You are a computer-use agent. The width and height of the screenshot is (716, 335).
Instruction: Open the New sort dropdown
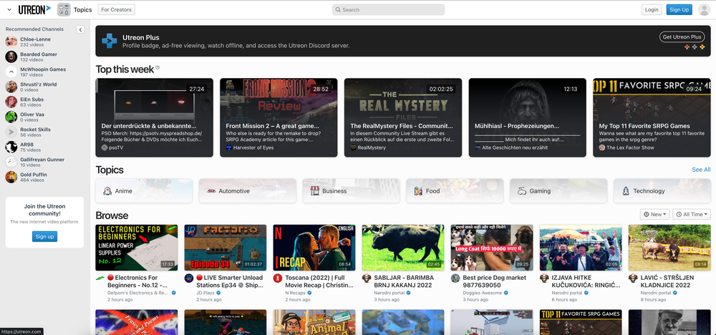click(x=655, y=214)
